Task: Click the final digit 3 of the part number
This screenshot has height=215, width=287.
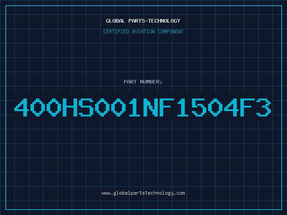Action: click(x=264, y=107)
